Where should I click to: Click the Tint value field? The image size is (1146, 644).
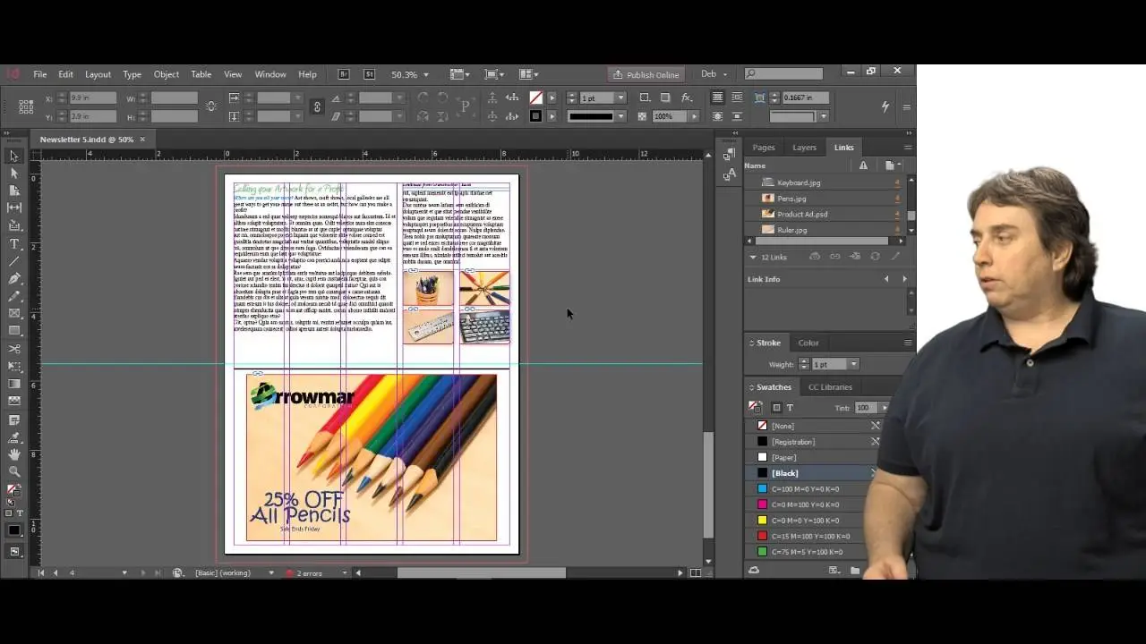[866, 408]
